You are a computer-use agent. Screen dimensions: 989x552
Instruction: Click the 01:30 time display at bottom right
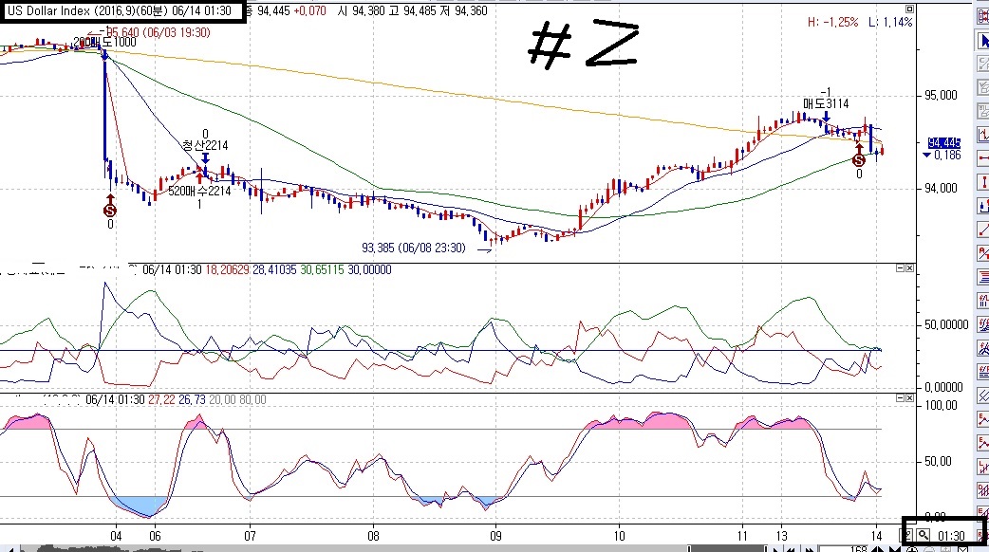[x=952, y=536]
